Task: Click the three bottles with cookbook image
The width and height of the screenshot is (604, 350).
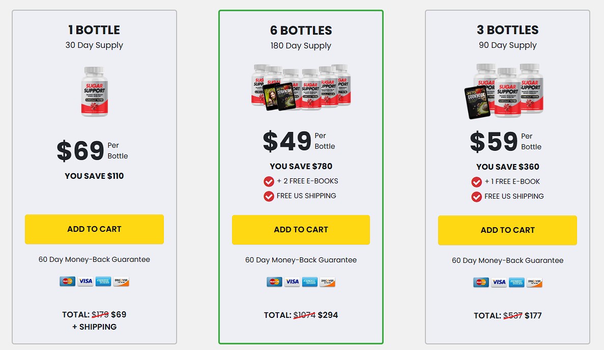Action: [504, 91]
